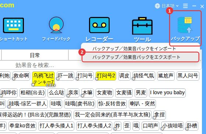The width and height of the screenshot is (206, 134).
Task: Open the フィードバック feedback icon
Action: click(56, 25)
